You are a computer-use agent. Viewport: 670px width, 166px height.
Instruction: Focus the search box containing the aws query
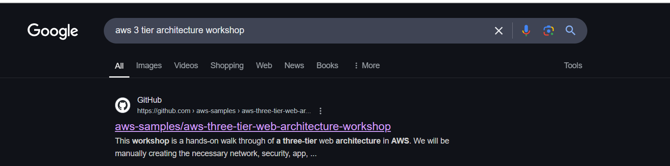297,31
